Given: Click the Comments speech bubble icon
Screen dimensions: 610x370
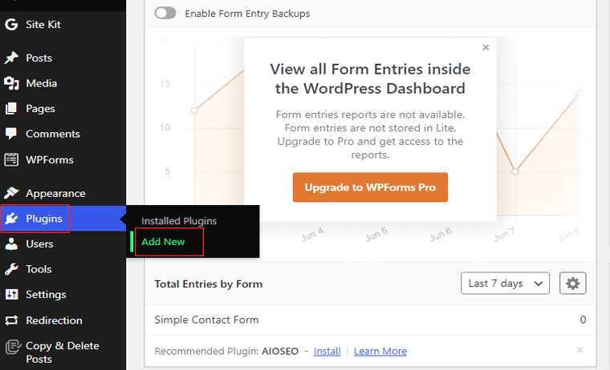Looking at the screenshot, I should pos(11,134).
